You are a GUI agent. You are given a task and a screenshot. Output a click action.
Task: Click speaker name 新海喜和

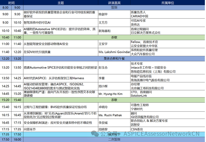(105, 31)
